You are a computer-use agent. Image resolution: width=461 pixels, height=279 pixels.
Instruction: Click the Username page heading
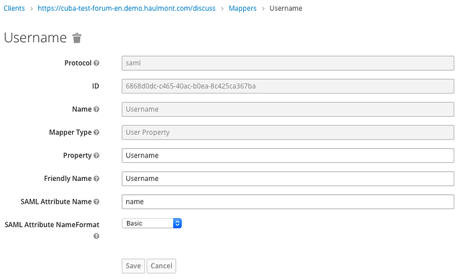click(35, 38)
